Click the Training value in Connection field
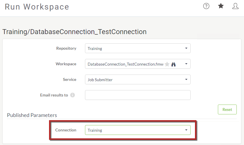 pos(95,130)
